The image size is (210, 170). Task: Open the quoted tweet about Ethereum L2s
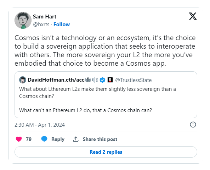coord(106,95)
